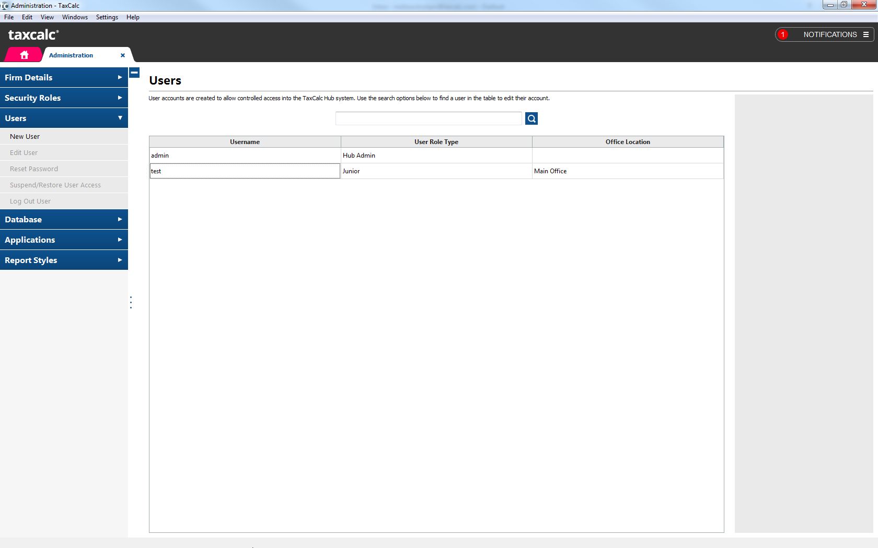Sort by the Office Location header
878x548 pixels.
click(x=628, y=142)
